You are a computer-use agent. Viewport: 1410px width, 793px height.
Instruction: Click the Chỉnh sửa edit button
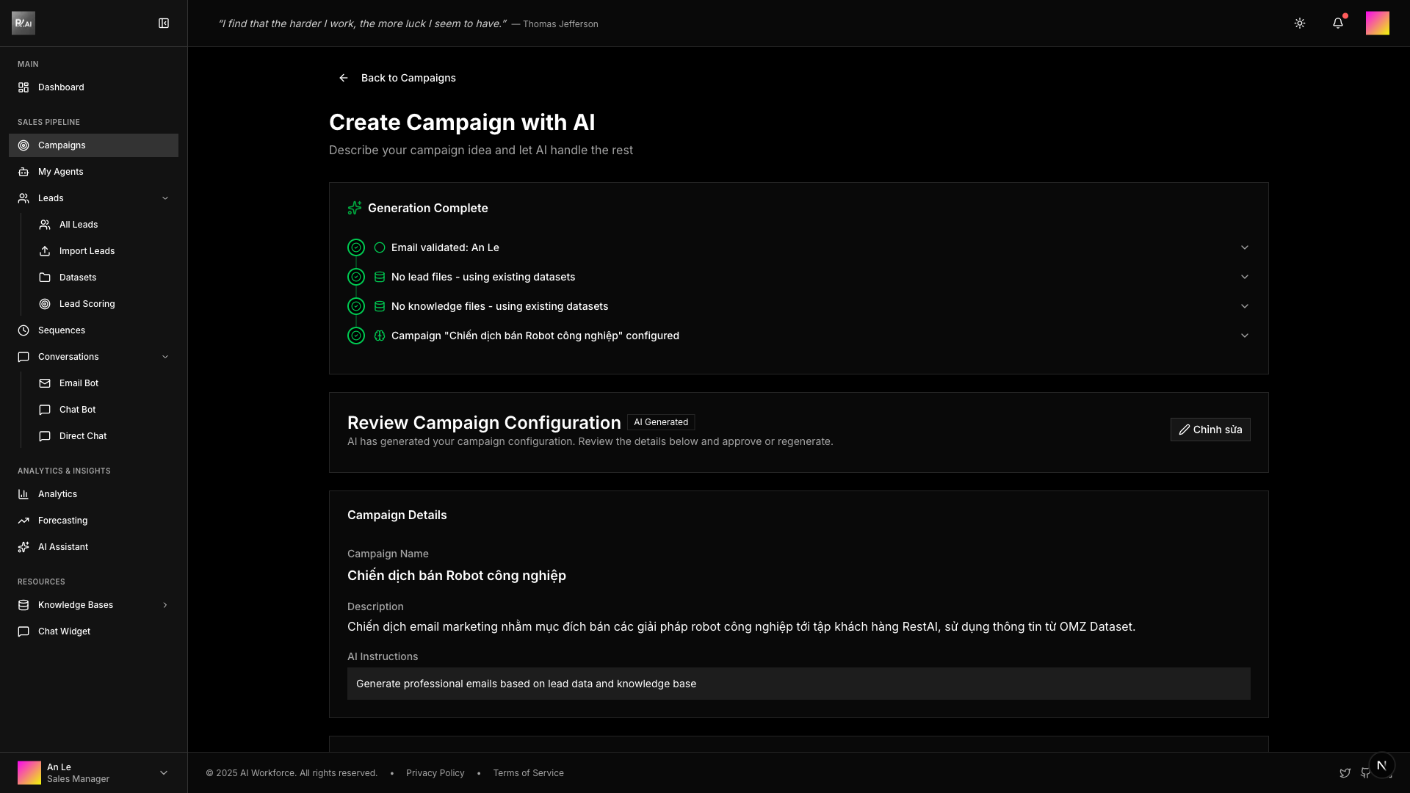1210,430
